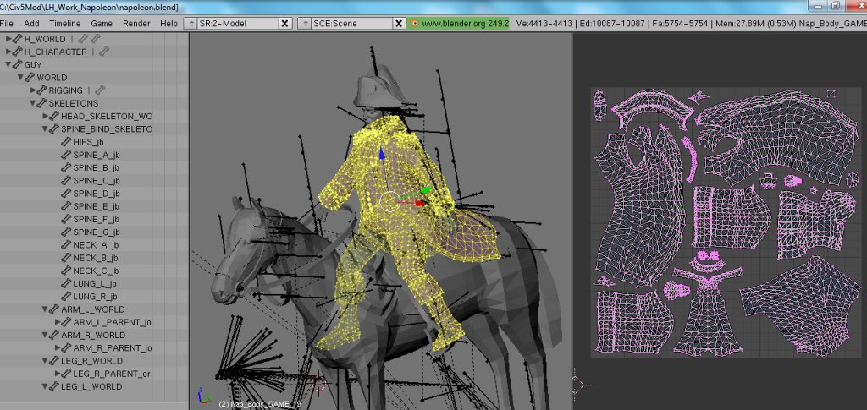
Task: Open the Help menu
Action: (168, 23)
